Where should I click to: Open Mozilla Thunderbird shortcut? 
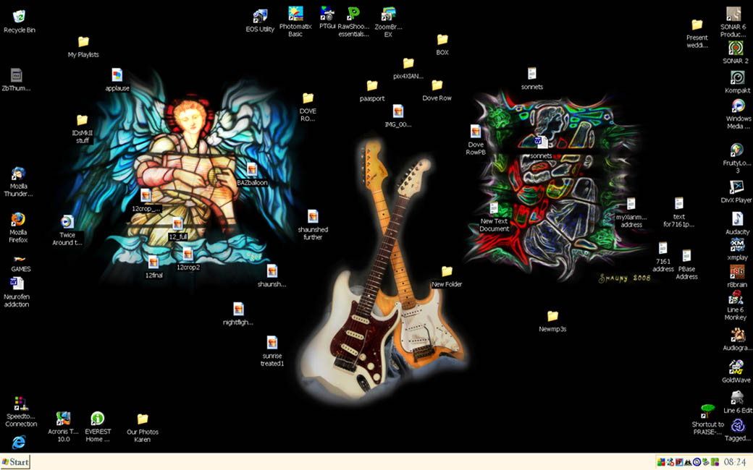18,173
